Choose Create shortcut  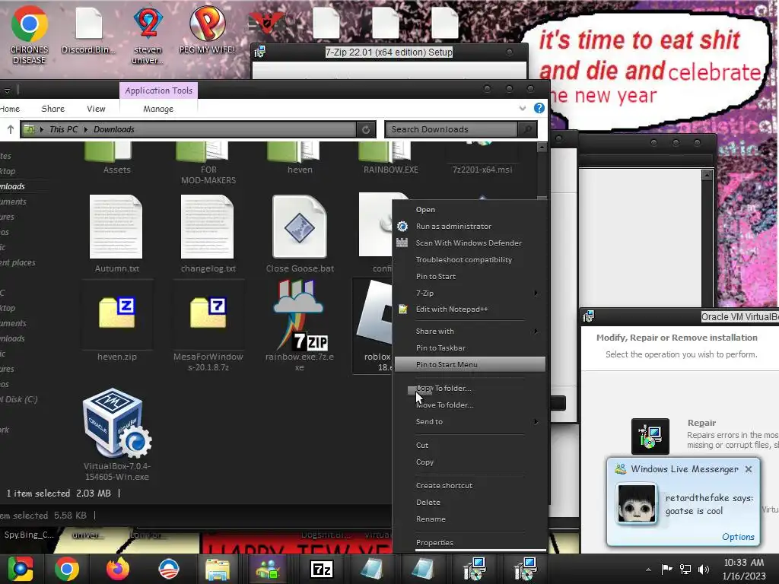click(470, 485)
